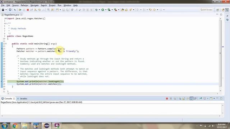Viewport: 230px width, 129px height.
Task: Open the Window menu
Action: 67,5
